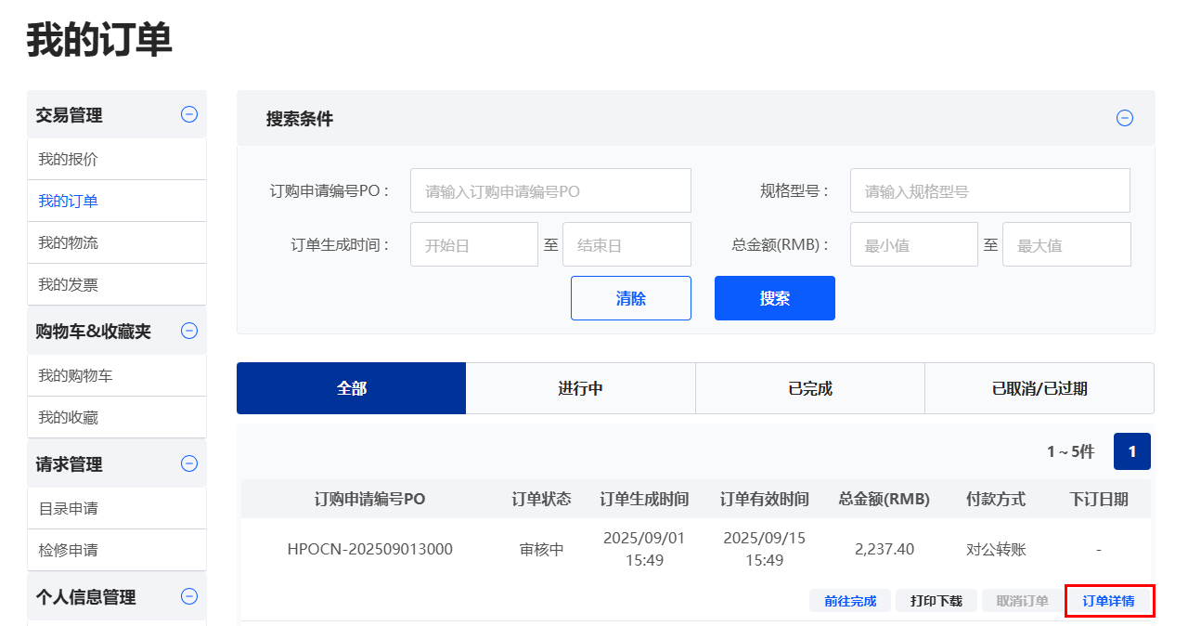1188x626 pixels.
Task: Collapse the 个人信息管理 sidebar section
Action: [189, 596]
